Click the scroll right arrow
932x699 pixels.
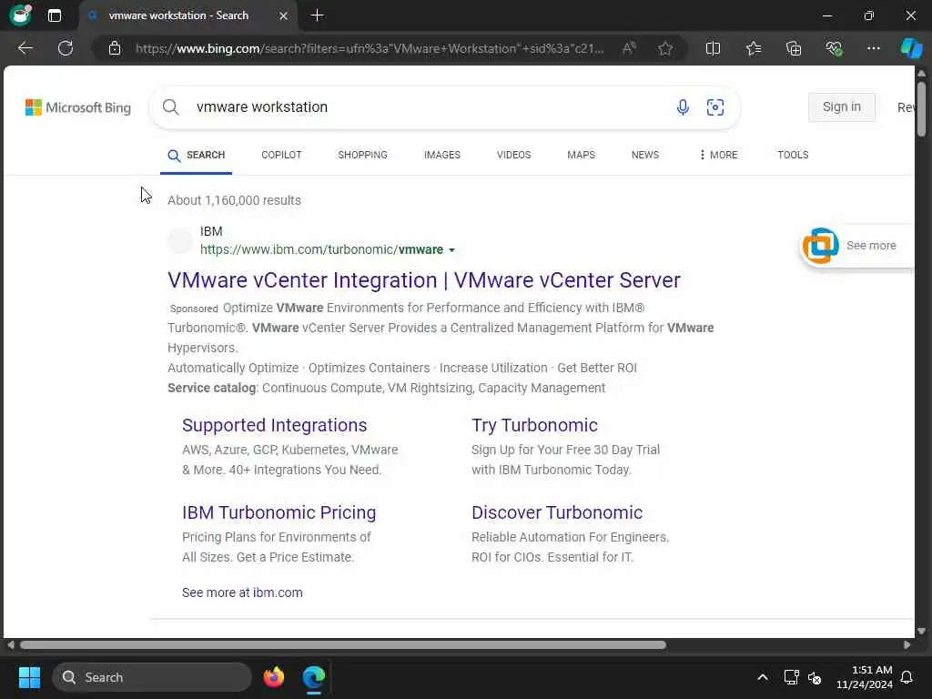[x=907, y=645]
